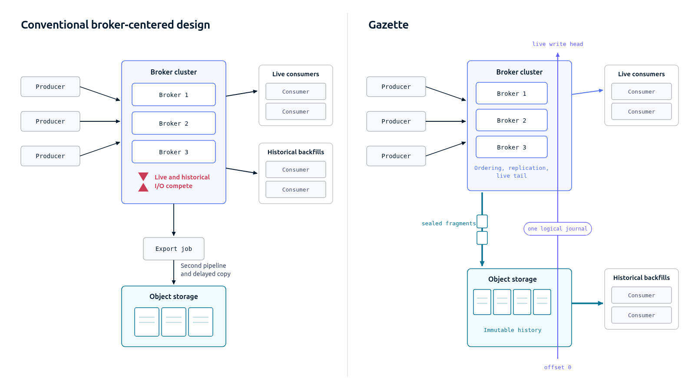Screen dimensions: 695x390
Task: Select first document icon in Gazette Object storage
Action: pos(482,302)
